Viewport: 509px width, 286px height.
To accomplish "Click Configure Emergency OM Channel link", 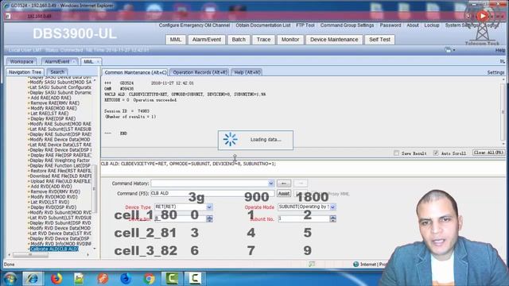I will [x=194, y=25].
